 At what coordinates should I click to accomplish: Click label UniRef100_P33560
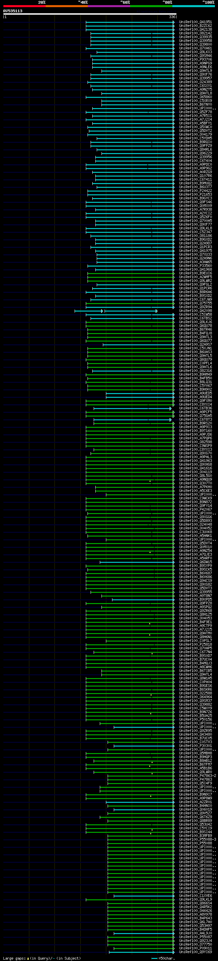click(195, 266)
